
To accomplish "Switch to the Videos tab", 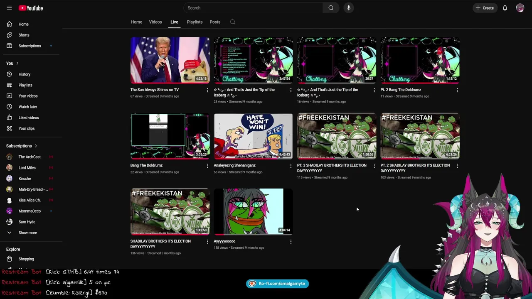I will [x=155, y=22].
